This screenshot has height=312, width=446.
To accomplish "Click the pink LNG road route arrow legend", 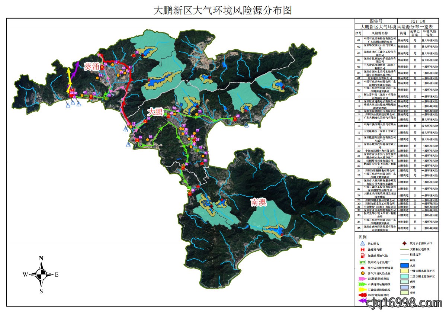I will click(362, 279).
